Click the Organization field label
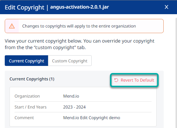177x128 pixels. click(27, 96)
